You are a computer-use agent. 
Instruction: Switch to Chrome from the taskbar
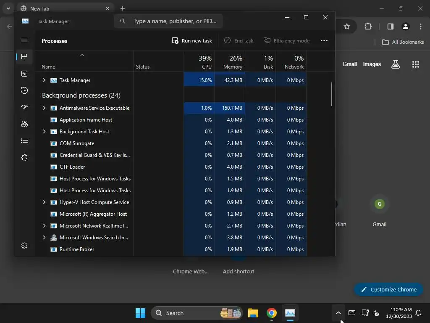pyautogui.click(x=272, y=313)
